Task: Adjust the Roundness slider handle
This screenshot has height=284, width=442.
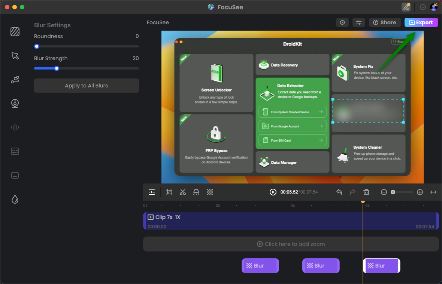Action: click(37, 46)
